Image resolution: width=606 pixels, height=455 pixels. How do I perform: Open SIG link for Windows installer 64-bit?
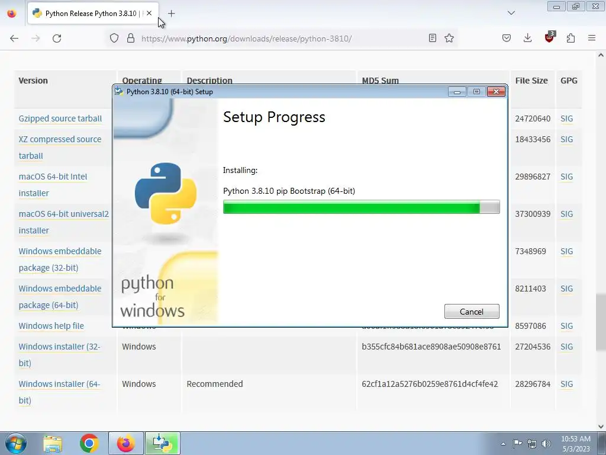click(566, 384)
